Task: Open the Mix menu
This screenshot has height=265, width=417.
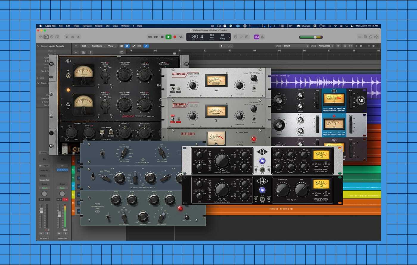Action: tap(108, 26)
